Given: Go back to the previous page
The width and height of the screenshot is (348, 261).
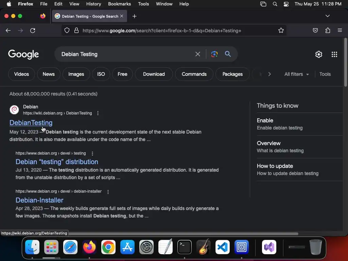Looking at the screenshot, I should tap(8, 30).
